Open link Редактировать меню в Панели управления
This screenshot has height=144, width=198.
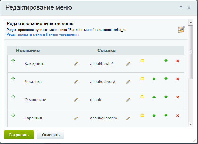point(43,34)
